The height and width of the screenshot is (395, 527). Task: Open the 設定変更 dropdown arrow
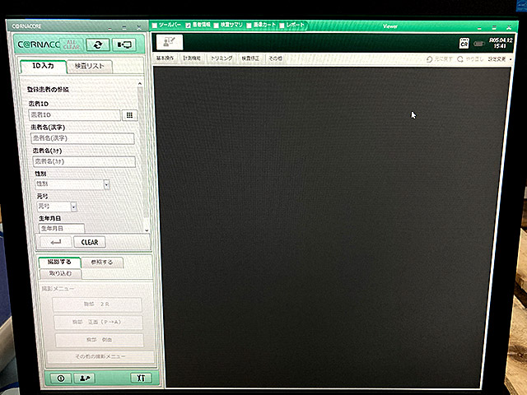tap(511, 59)
